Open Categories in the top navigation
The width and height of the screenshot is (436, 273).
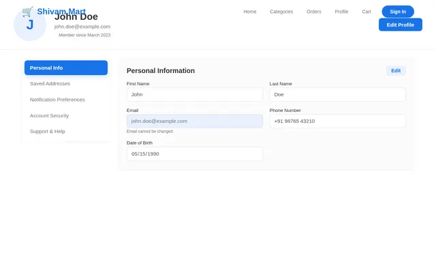(x=281, y=12)
